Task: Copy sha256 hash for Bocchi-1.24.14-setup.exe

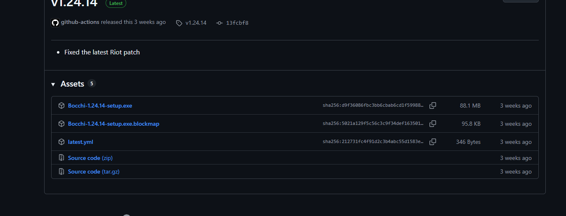Action: tap(433, 106)
